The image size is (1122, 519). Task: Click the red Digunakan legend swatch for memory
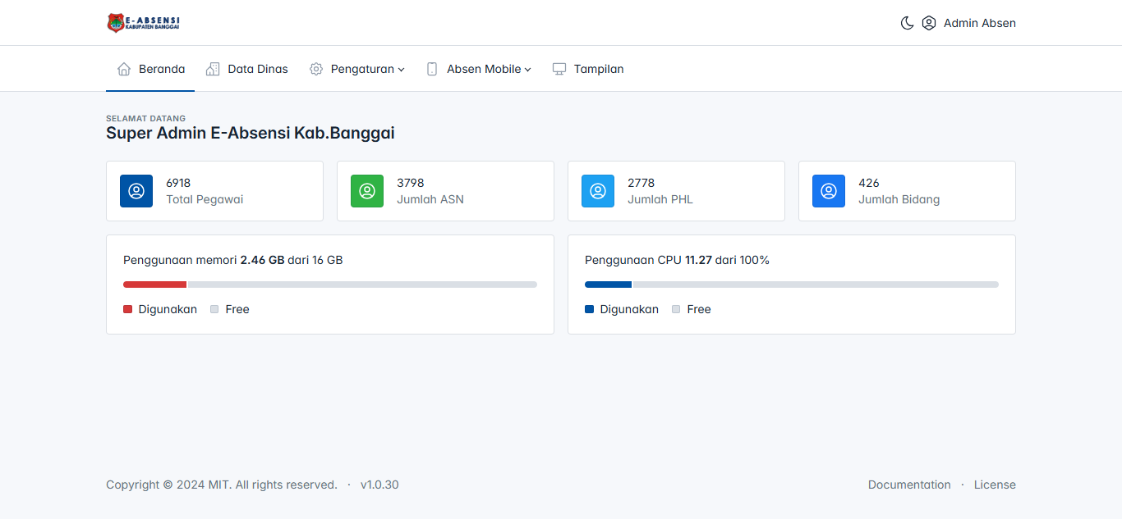coord(127,309)
